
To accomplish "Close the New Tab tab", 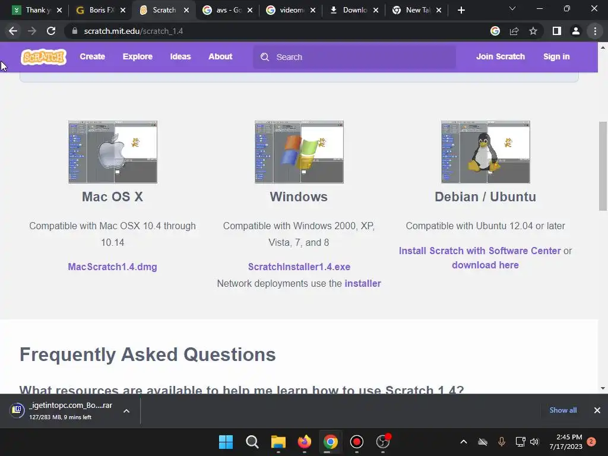I will click(439, 10).
